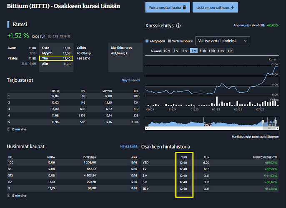Click the clock icon under Tarjoustasot table
This screenshot has width=286, height=208.
[x=9, y=129]
